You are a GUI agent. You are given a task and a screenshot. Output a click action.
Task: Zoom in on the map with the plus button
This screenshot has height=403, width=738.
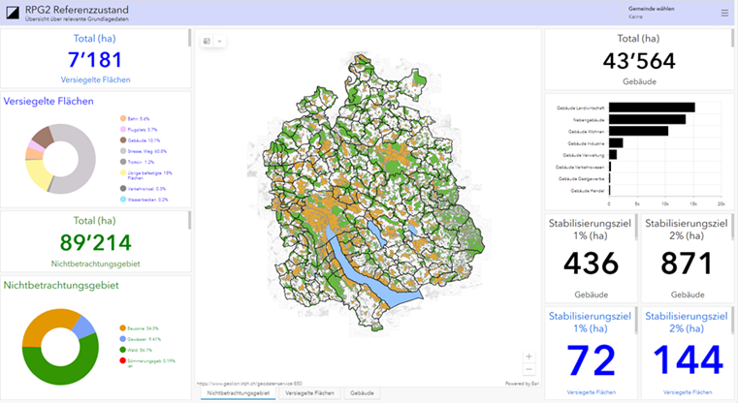[529, 356]
